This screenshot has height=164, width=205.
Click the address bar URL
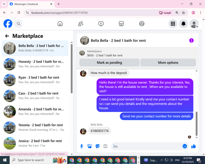pos(59,13)
